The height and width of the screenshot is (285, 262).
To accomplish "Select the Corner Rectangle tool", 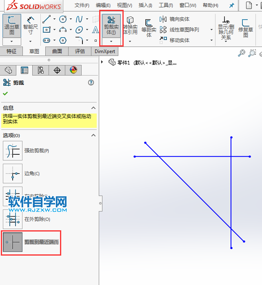I will (47, 30).
